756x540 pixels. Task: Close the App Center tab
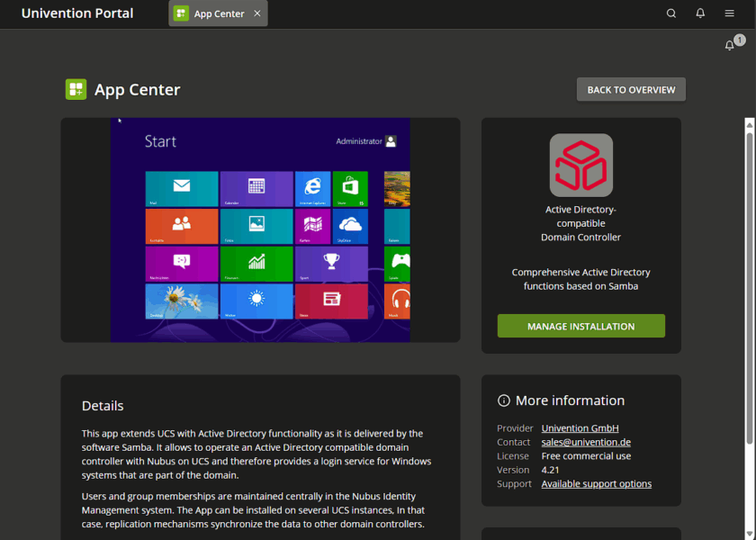(257, 13)
